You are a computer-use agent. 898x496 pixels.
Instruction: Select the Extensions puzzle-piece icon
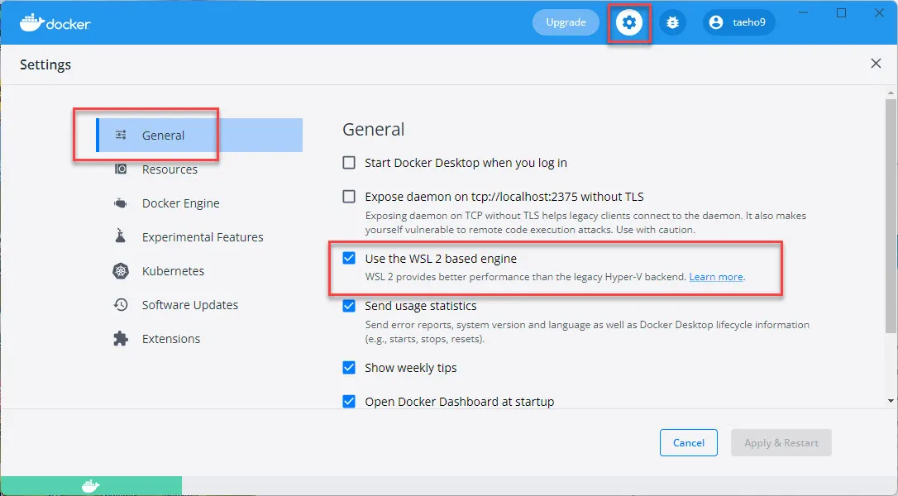pos(120,338)
